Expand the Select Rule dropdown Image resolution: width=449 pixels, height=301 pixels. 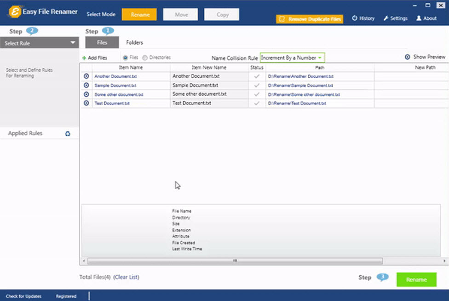[40, 43]
